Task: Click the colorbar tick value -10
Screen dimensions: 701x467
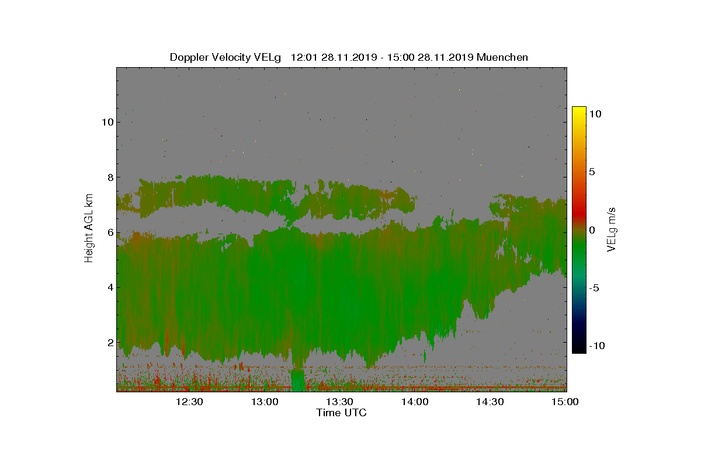Action: [x=596, y=346]
